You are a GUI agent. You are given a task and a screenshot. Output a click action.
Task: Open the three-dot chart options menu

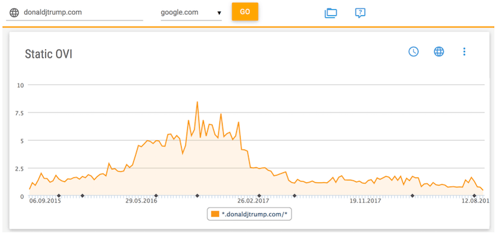(464, 52)
